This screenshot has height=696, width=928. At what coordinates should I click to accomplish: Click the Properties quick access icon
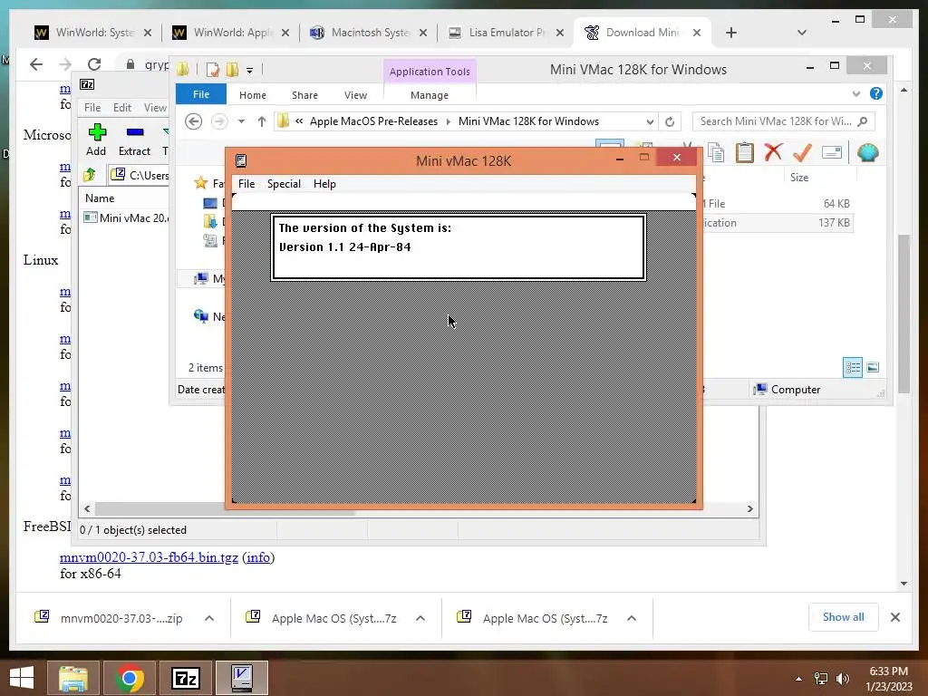coord(212,70)
